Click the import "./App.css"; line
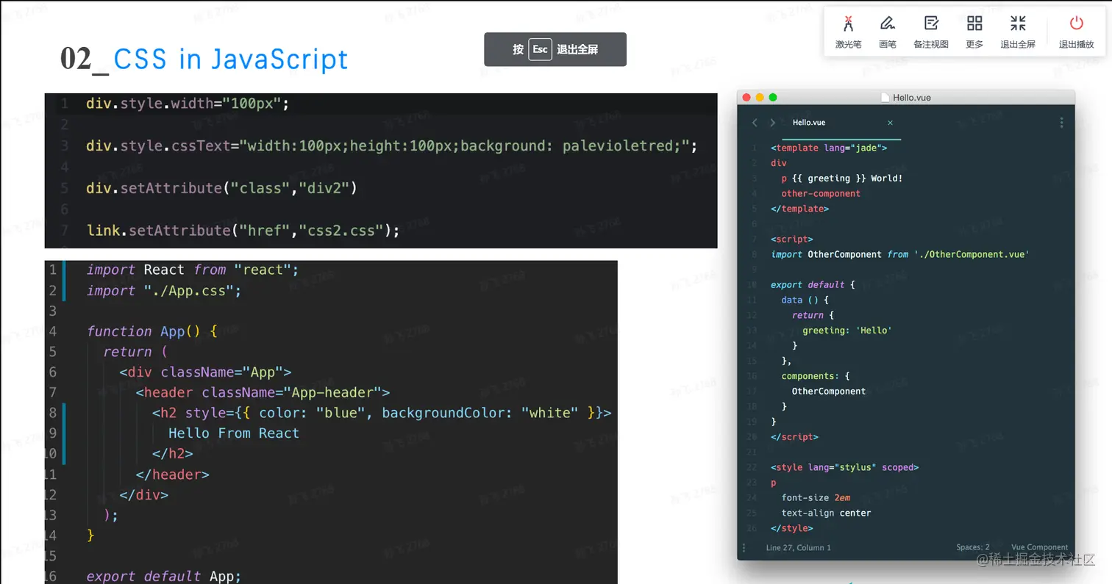Viewport: 1112px width, 584px height. click(x=164, y=290)
